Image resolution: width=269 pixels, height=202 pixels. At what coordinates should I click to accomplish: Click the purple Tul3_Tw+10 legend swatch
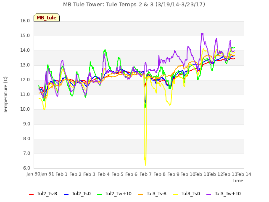pos(208,194)
